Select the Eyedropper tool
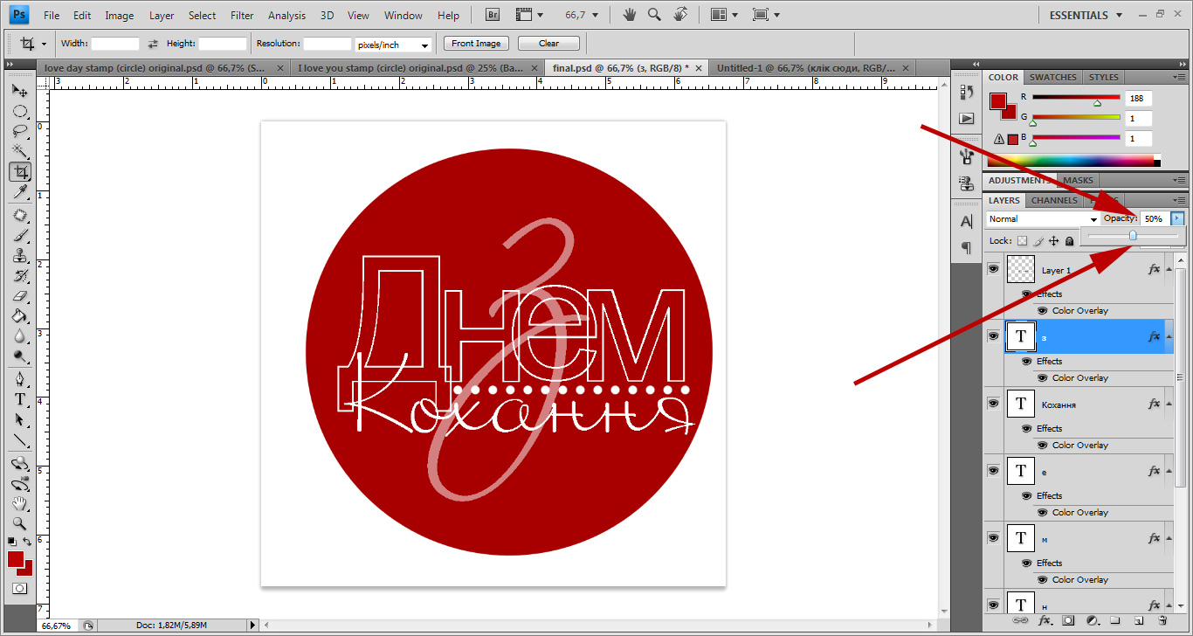The image size is (1193, 636). (20, 191)
